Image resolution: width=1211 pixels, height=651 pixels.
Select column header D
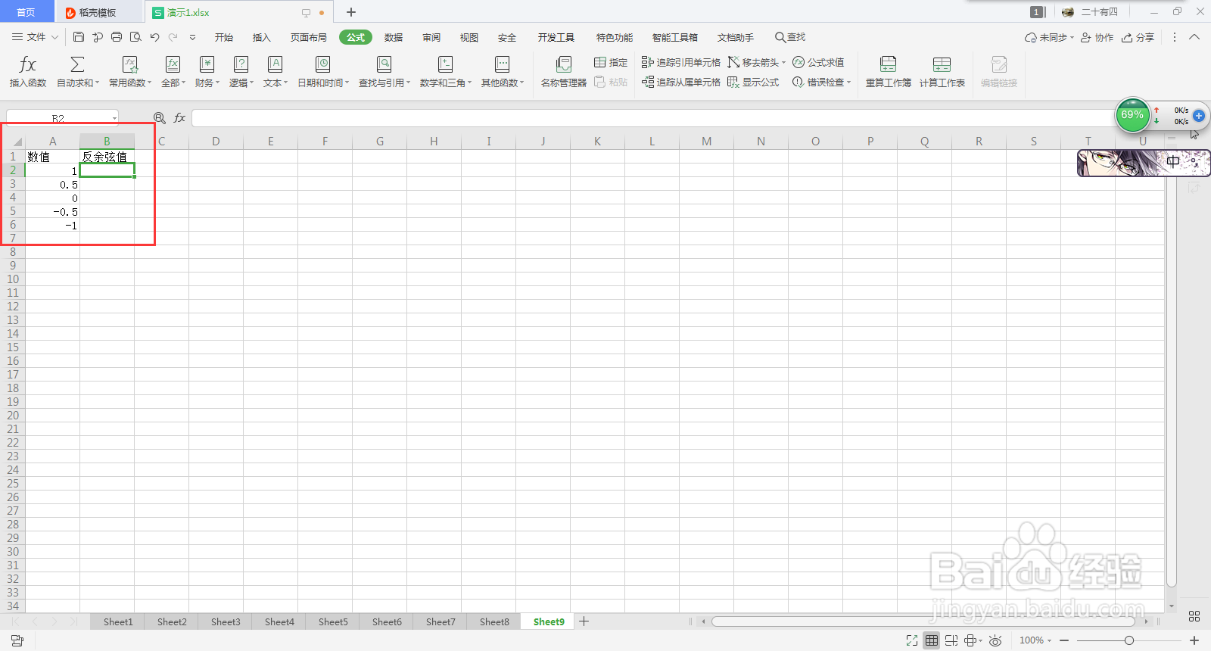point(216,142)
